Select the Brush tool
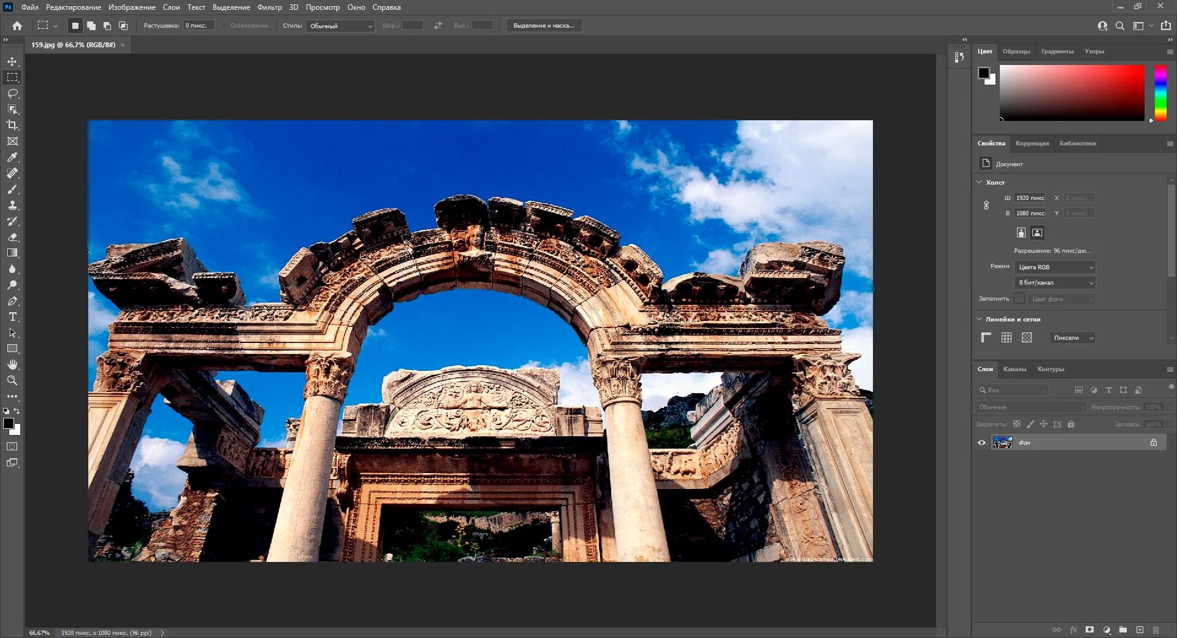 point(12,189)
